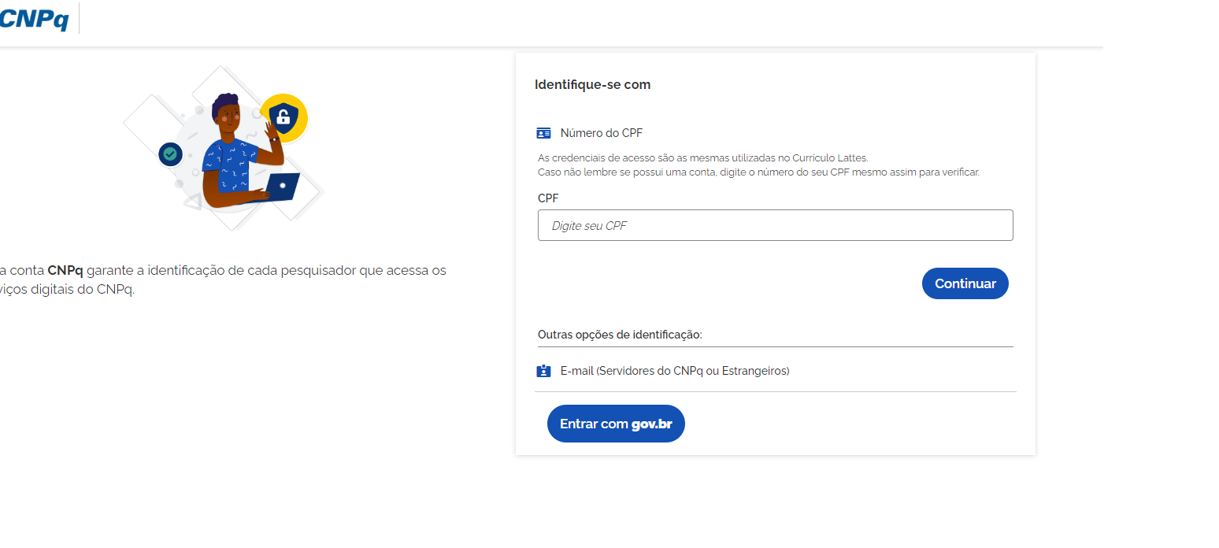Image resolution: width=1219 pixels, height=548 pixels.
Task: Choose E-mail (Servidores do CNPq ou Estrangeiros)
Action: click(x=674, y=371)
